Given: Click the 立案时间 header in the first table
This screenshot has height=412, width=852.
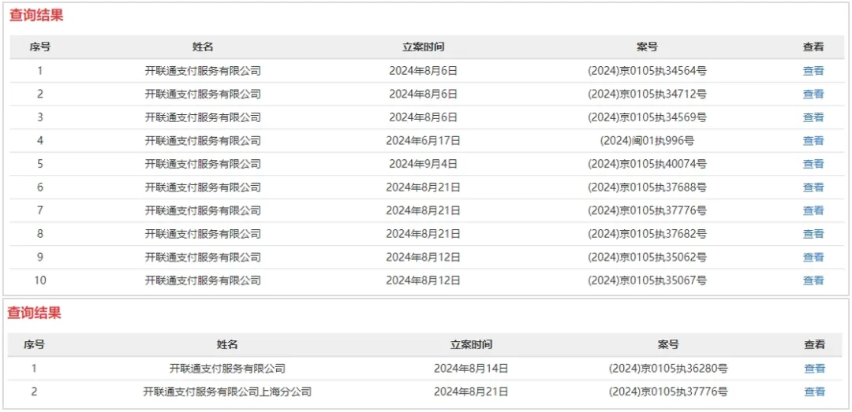Looking at the screenshot, I should pyautogui.click(x=424, y=47).
